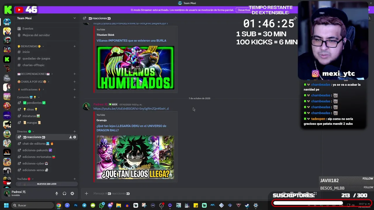Screen dimensions: 374x210
Task: Open the Snipping Tool from the taskbar
Action: 144,205
